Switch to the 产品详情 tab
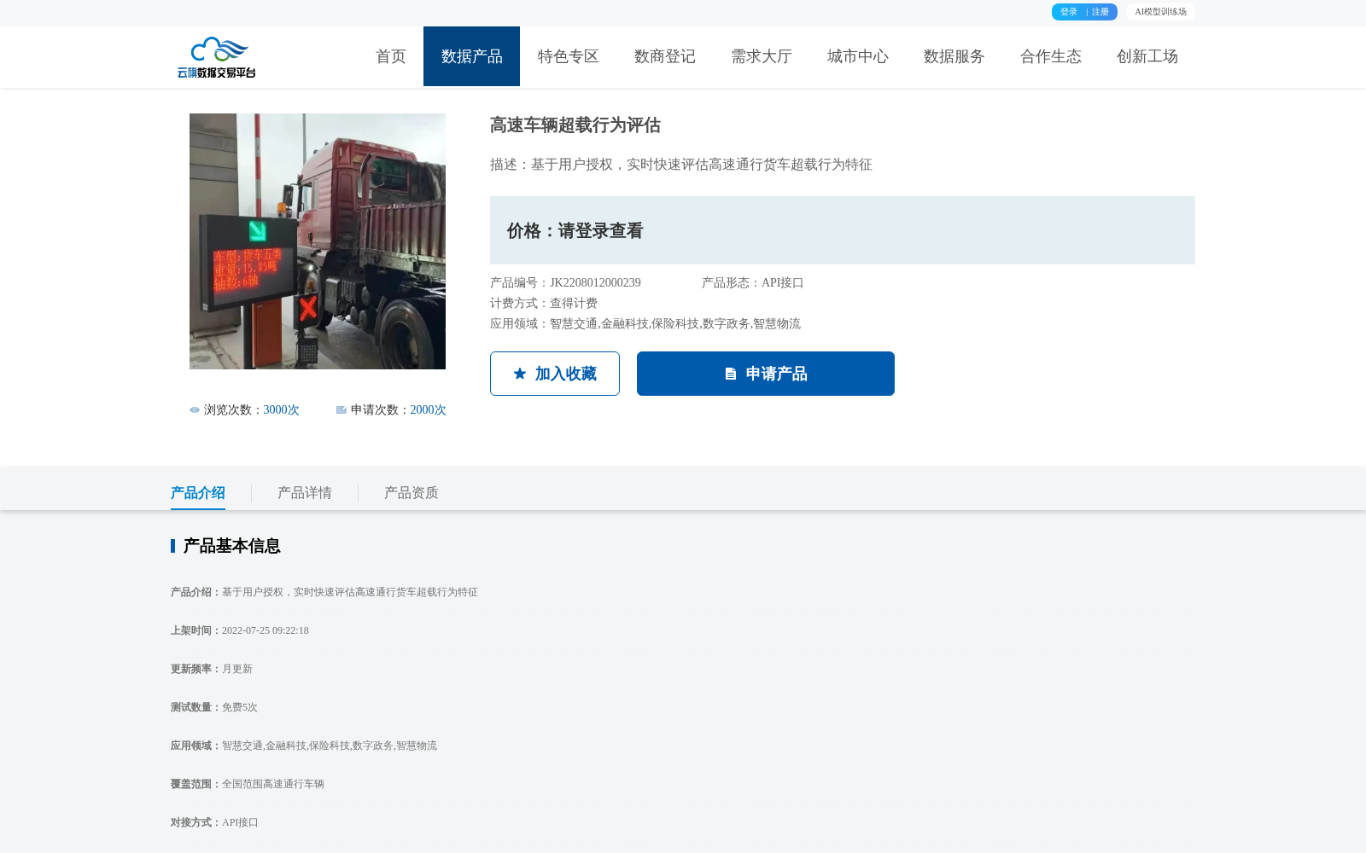 pos(305,493)
